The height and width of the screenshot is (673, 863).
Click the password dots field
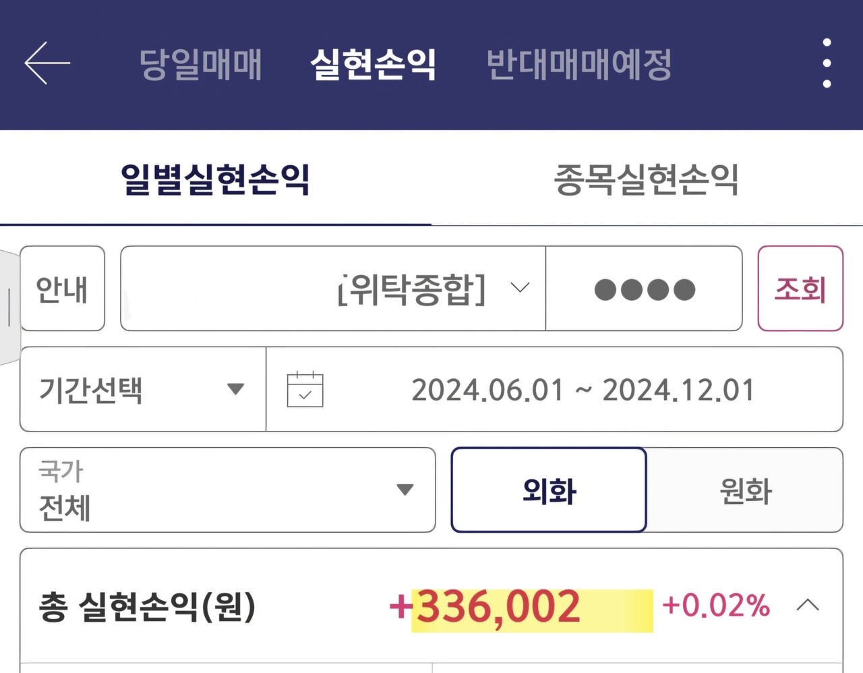tap(643, 289)
